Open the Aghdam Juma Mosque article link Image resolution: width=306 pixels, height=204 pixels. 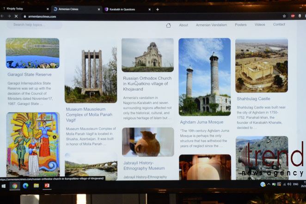pos(201,122)
